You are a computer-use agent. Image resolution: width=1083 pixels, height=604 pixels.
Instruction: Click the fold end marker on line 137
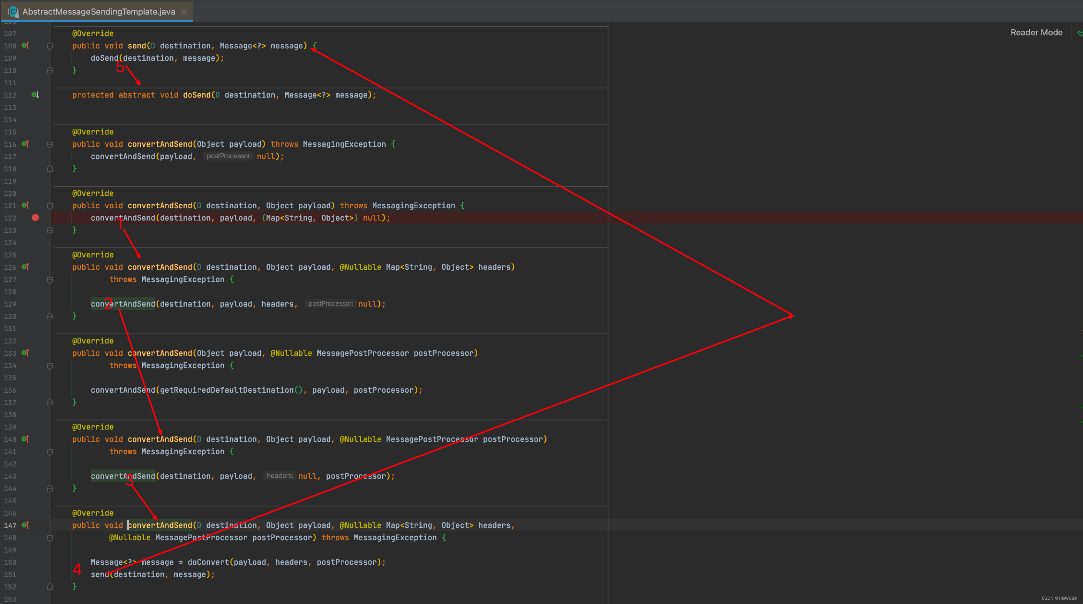click(x=50, y=402)
